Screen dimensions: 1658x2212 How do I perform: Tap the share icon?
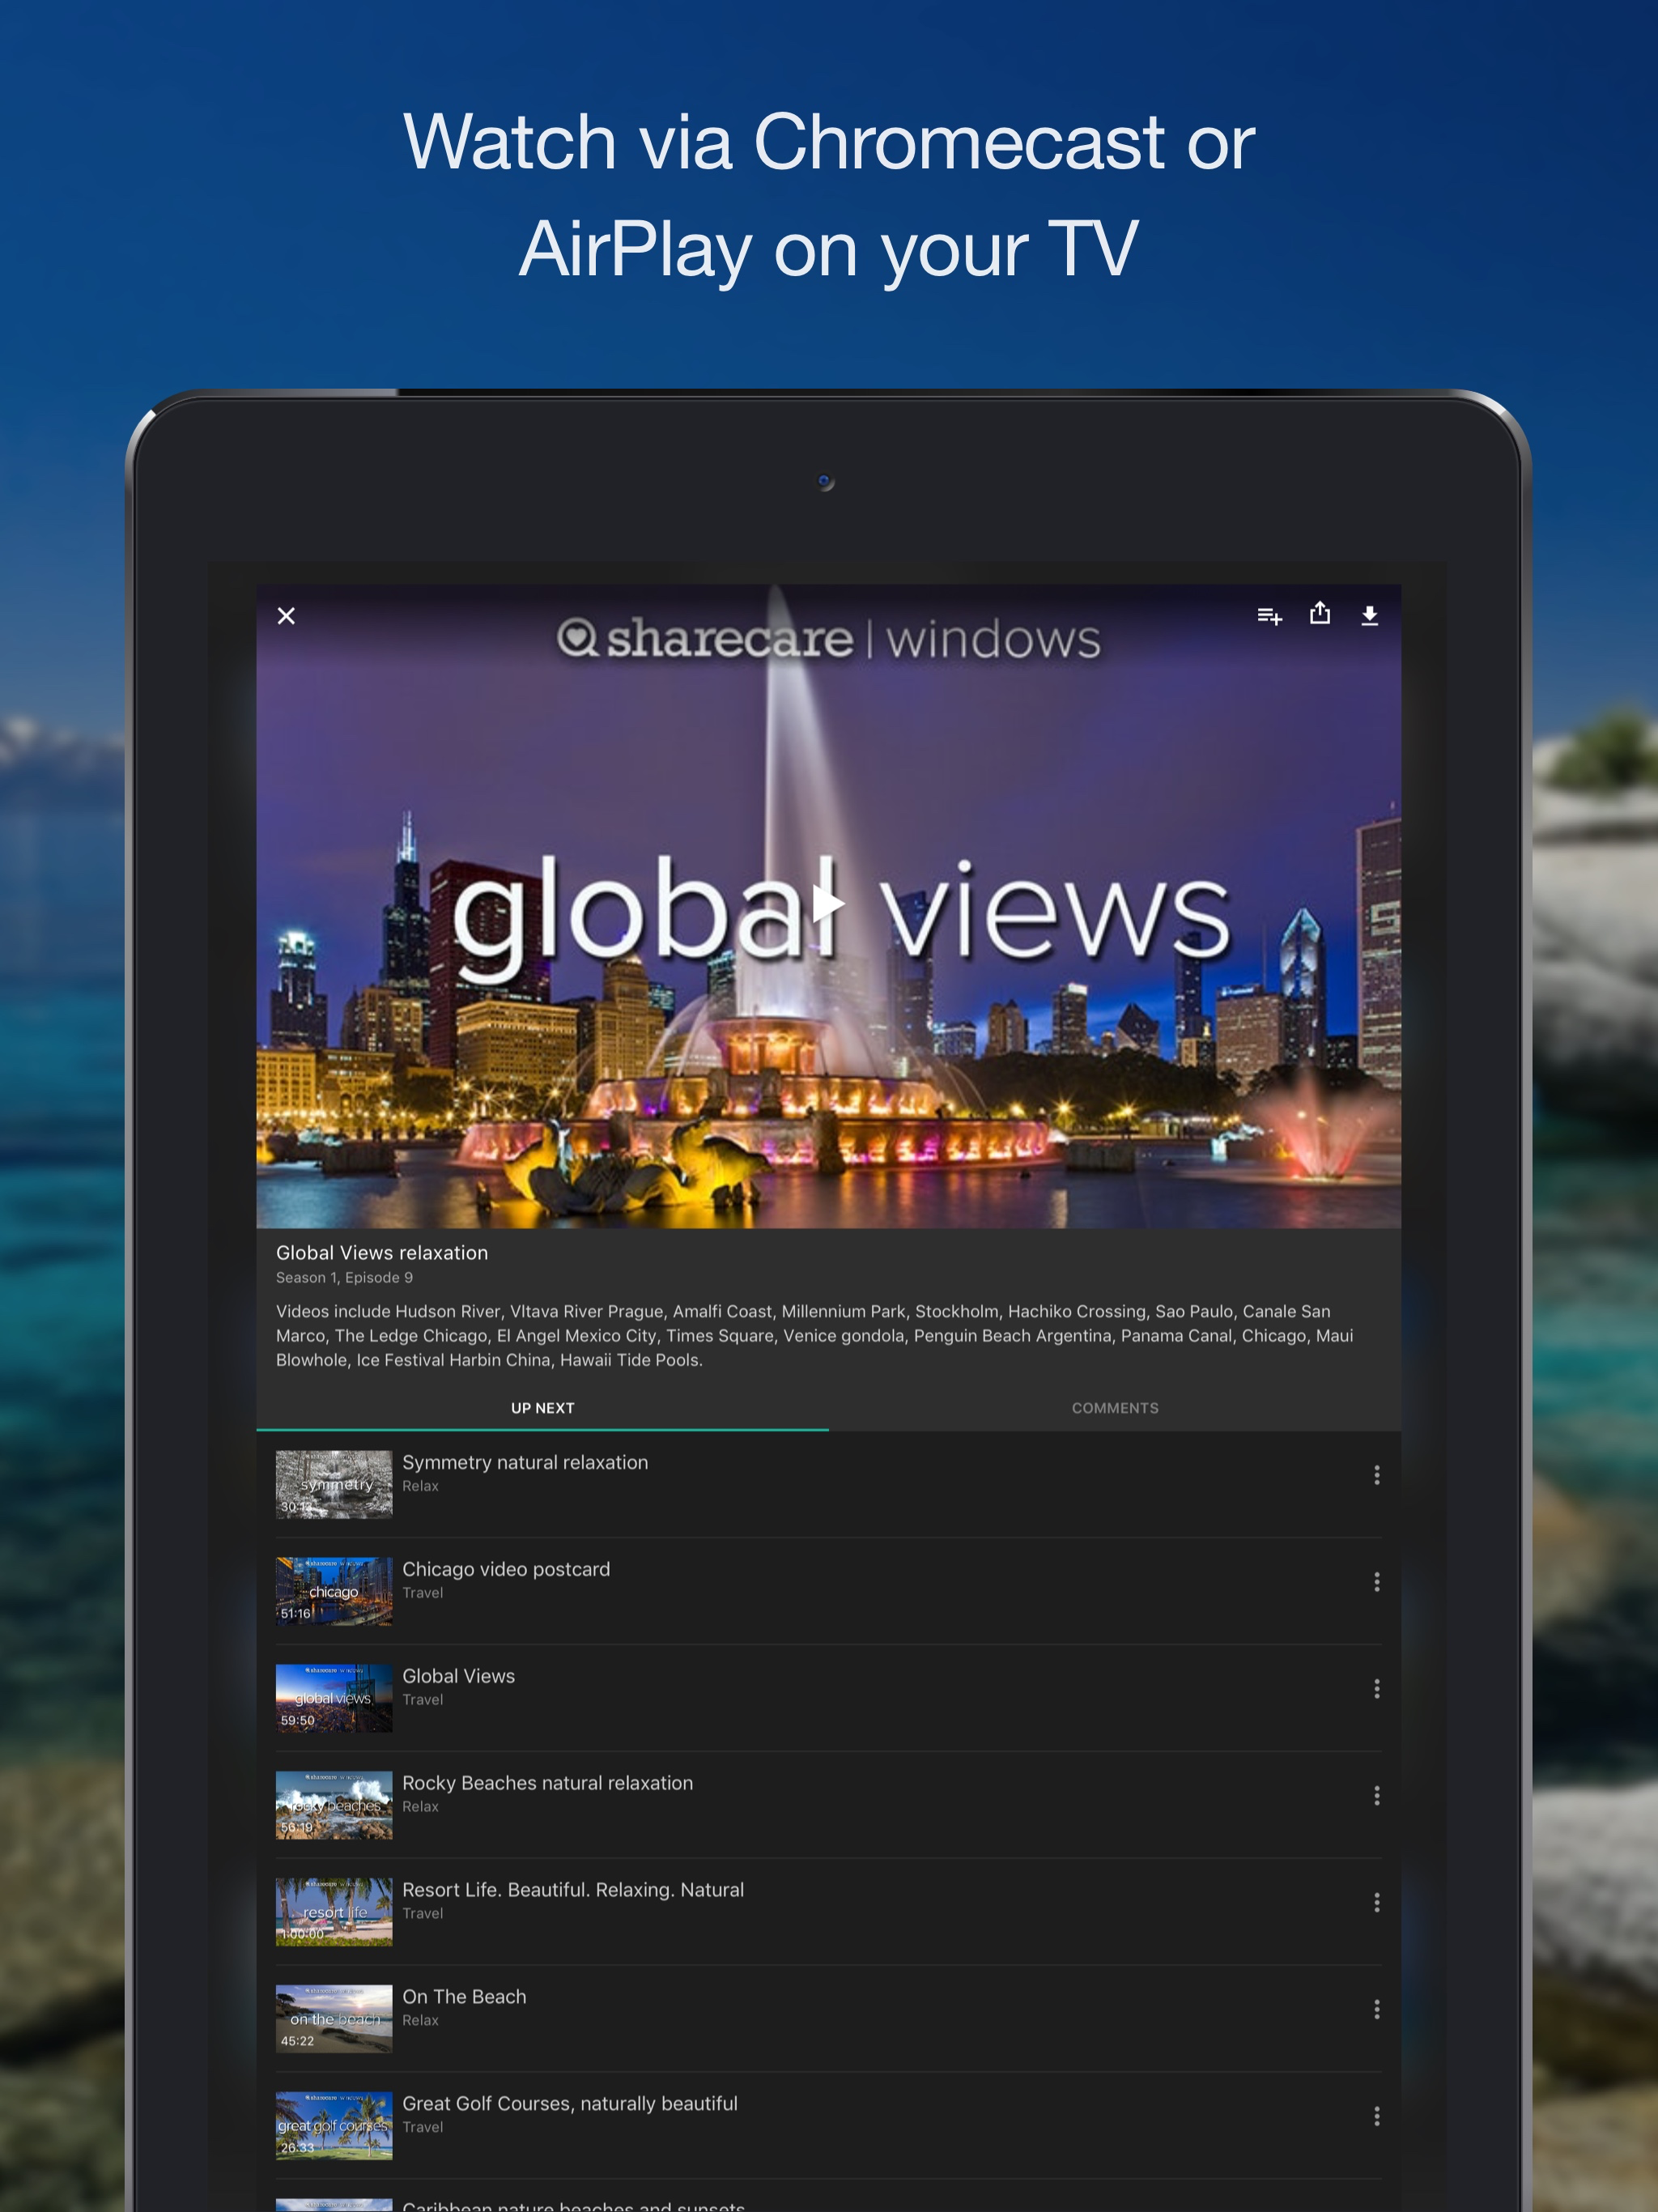[1320, 613]
